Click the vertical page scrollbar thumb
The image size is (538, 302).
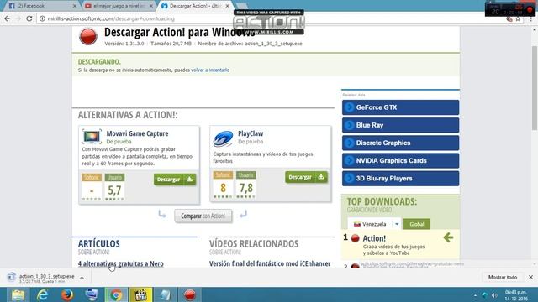[x=535, y=87]
